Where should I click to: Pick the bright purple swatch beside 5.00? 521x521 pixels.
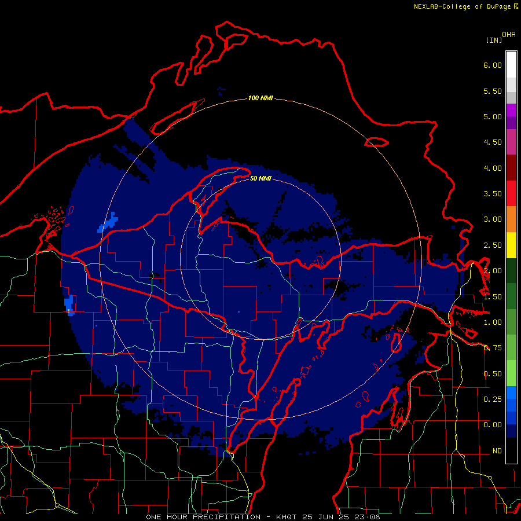pyautogui.click(x=511, y=110)
